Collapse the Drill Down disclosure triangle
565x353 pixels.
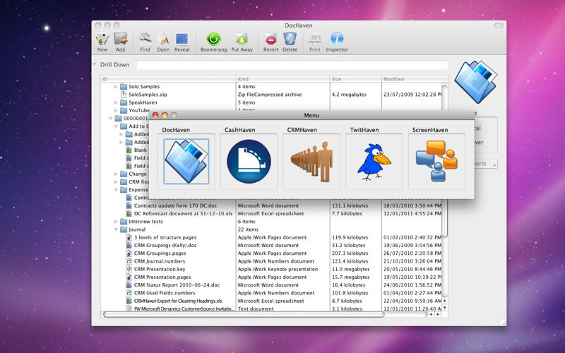pos(95,64)
